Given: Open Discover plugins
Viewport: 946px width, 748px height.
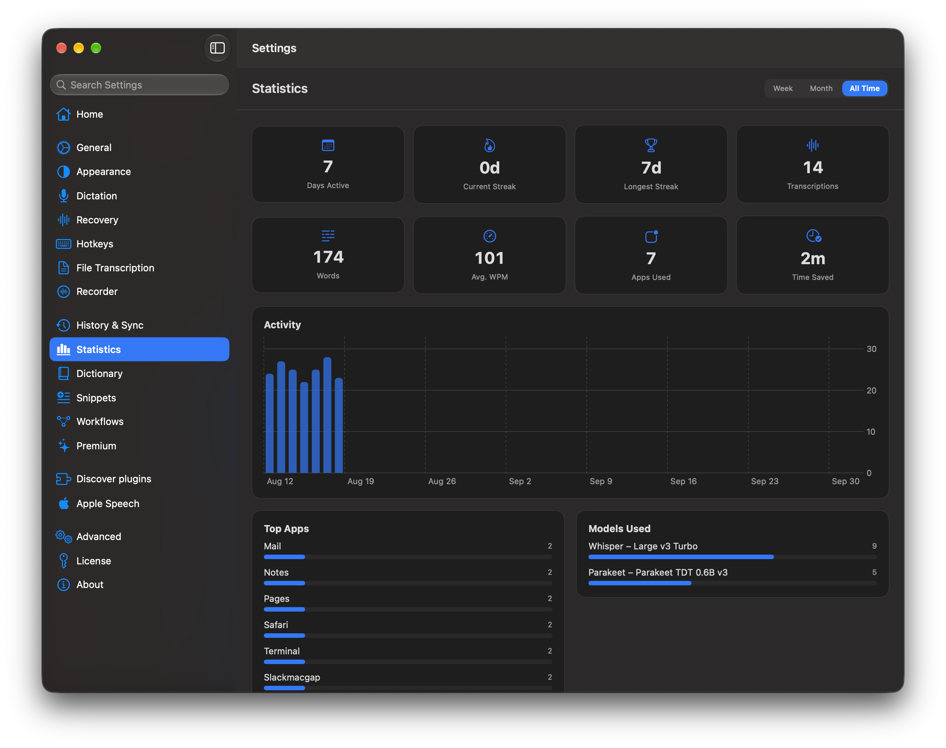Looking at the screenshot, I should click(x=139, y=479).
